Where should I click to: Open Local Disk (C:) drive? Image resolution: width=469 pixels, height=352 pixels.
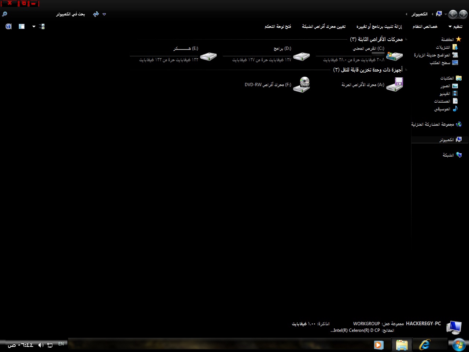click(394, 56)
